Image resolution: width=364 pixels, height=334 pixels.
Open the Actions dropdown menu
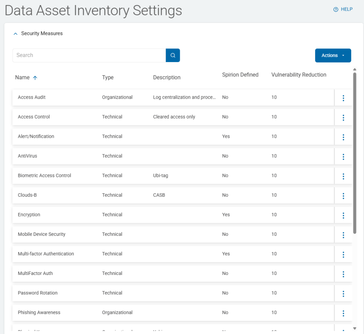tap(333, 55)
